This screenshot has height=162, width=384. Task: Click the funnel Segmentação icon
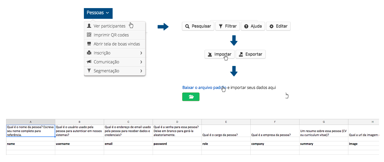89,71
